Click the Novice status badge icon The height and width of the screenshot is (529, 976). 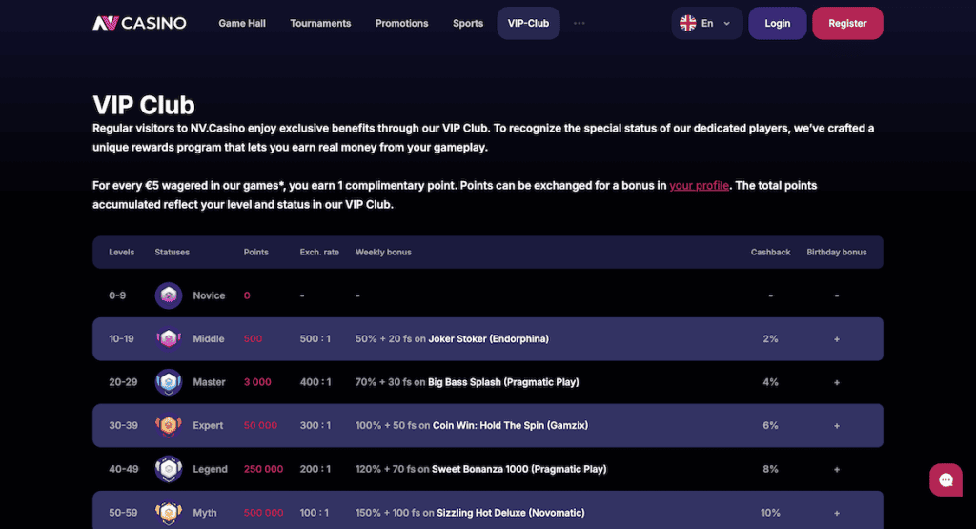(x=169, y=295)
